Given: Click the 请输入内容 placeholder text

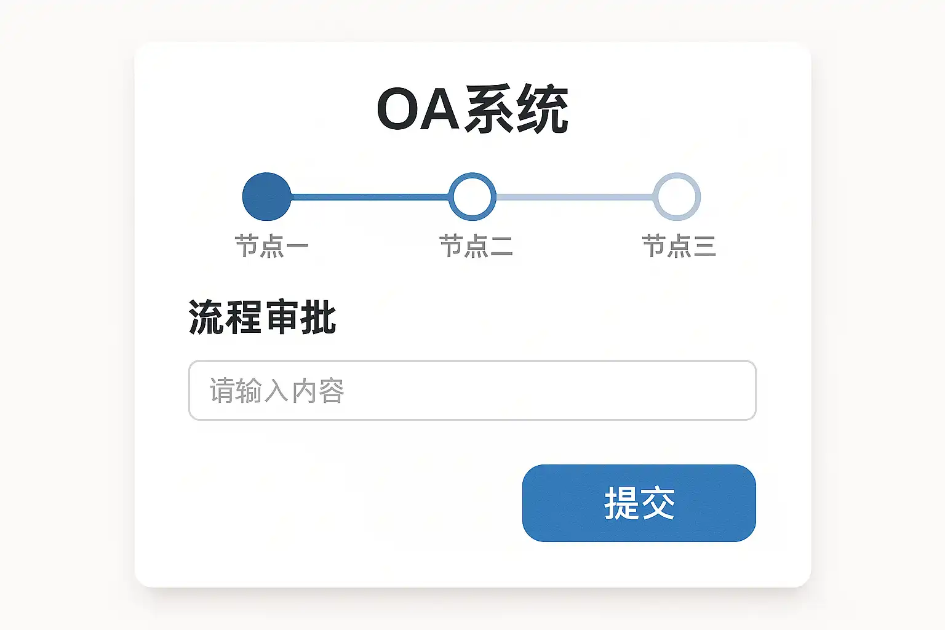Looking at the screenshot, I should click(277, 391).
